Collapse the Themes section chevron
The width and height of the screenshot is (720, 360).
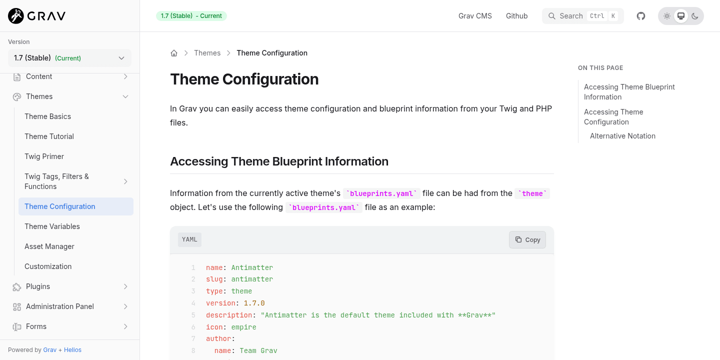(125, 96)
